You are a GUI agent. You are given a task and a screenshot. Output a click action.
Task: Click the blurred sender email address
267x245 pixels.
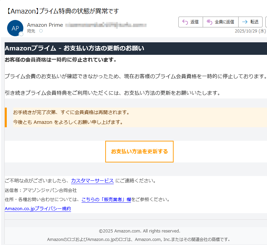[106, 25]
